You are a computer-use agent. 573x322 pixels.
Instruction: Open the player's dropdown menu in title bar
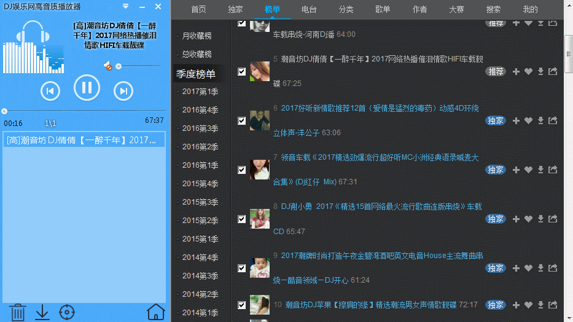click(x=125, y=6)
